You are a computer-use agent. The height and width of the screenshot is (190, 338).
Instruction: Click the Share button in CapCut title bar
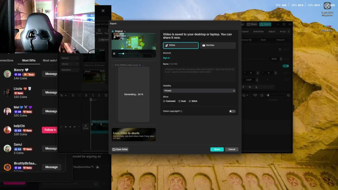pyautogui.click(x=252, y=24)
